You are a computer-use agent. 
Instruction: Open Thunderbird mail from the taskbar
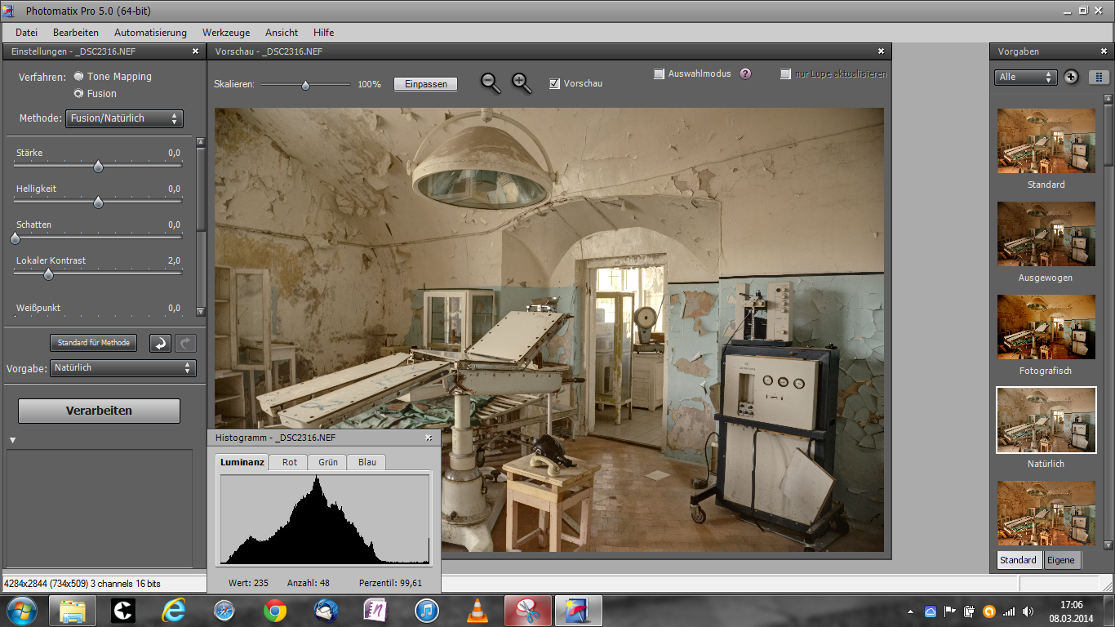click(326, 611)
